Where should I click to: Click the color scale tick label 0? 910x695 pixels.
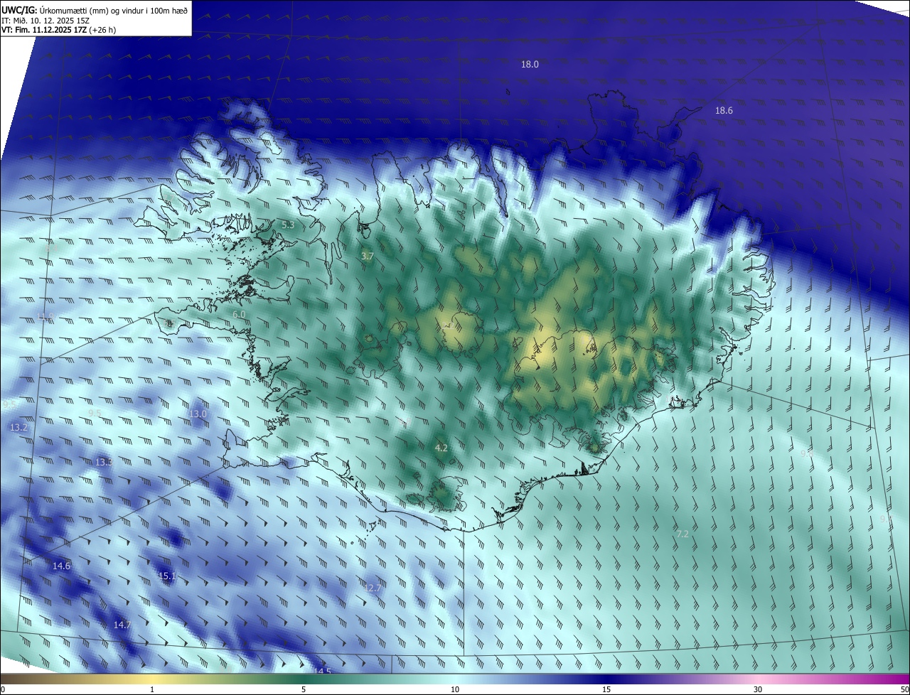[x=3, y=689]
